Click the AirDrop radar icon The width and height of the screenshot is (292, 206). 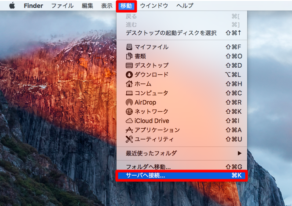[x=129, y=102]
